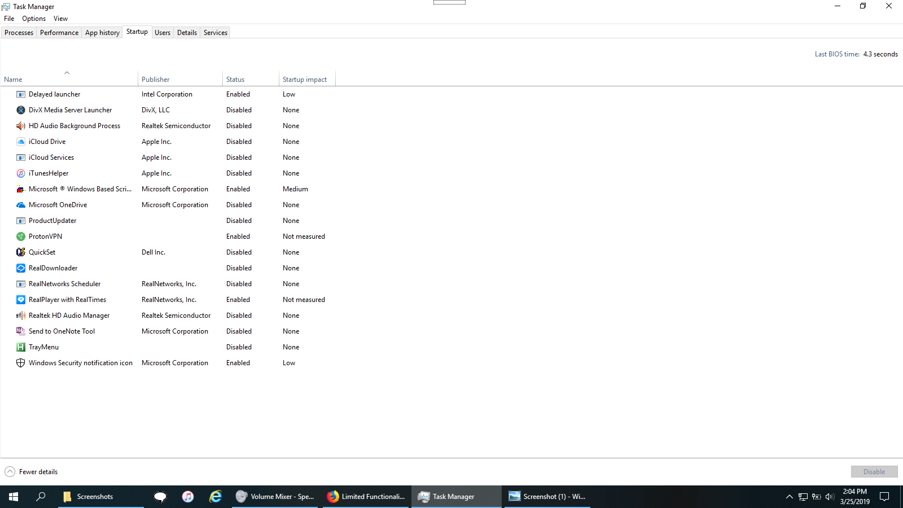Switch to the App history tab
The width and height of the screenshot is (903, 508).
pos(102,33)
